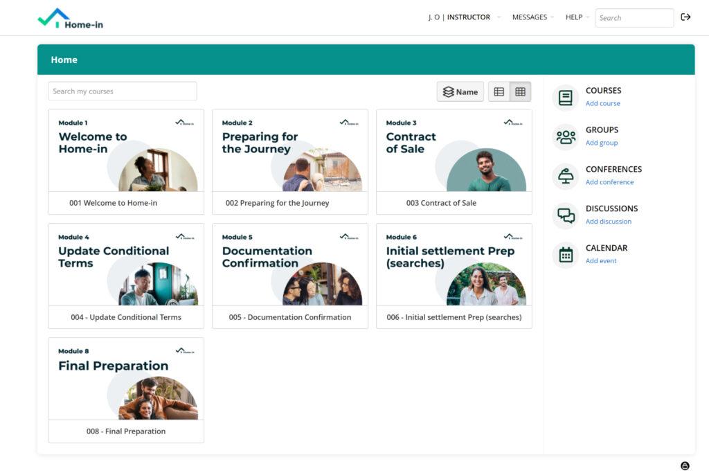Expand the Help dropdown menu

click(577, 17)
